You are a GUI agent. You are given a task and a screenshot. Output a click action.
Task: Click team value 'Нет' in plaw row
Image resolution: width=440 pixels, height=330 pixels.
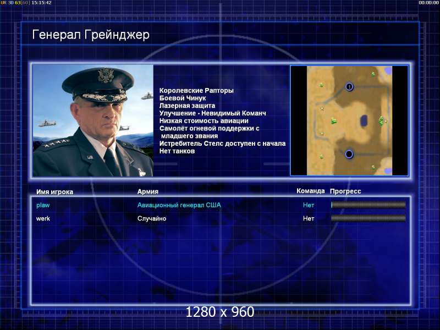pos(309,205)
